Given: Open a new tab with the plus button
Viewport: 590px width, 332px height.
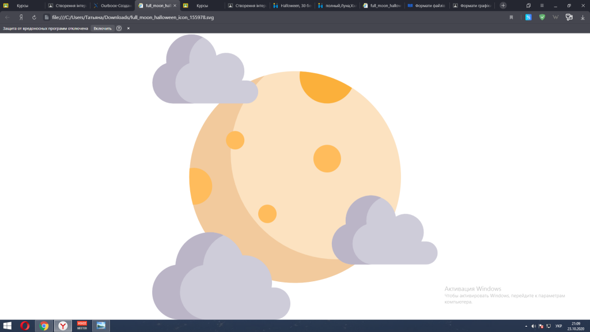Looking at the screenshot, I should tap(503, 5).
